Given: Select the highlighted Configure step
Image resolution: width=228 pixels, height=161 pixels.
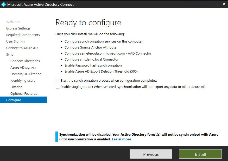Looking at the screenshot, I should [x=23, y=100].
